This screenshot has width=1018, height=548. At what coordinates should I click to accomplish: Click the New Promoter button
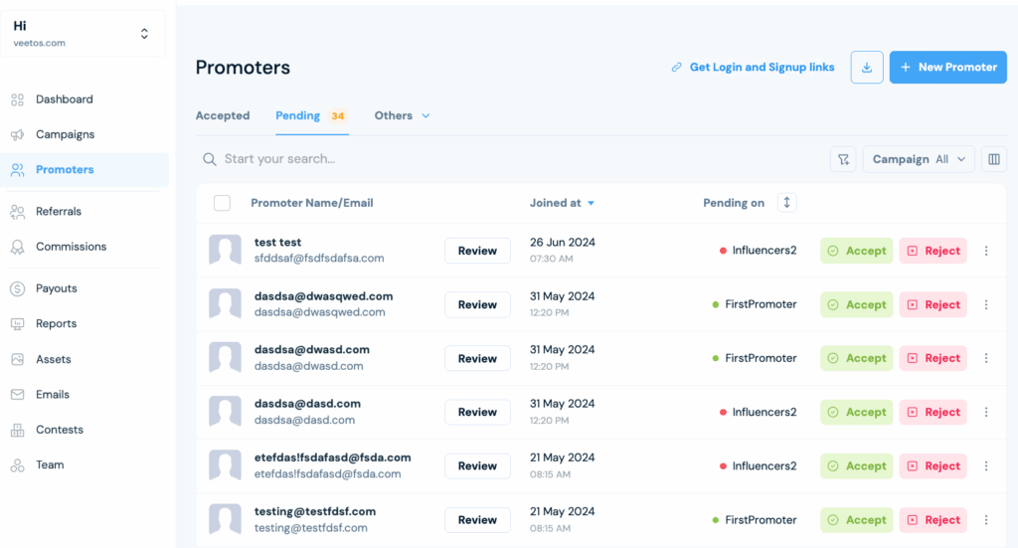[947, 67]
